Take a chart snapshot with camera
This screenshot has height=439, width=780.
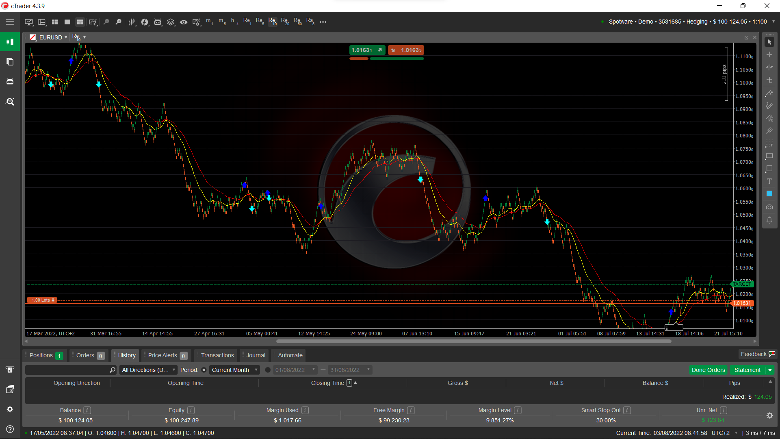click(x=769, y=207)
